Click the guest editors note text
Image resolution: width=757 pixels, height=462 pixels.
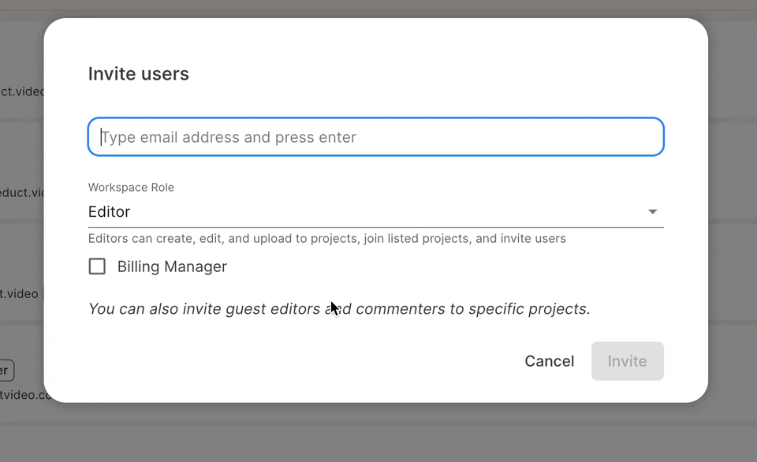[339, 309]
